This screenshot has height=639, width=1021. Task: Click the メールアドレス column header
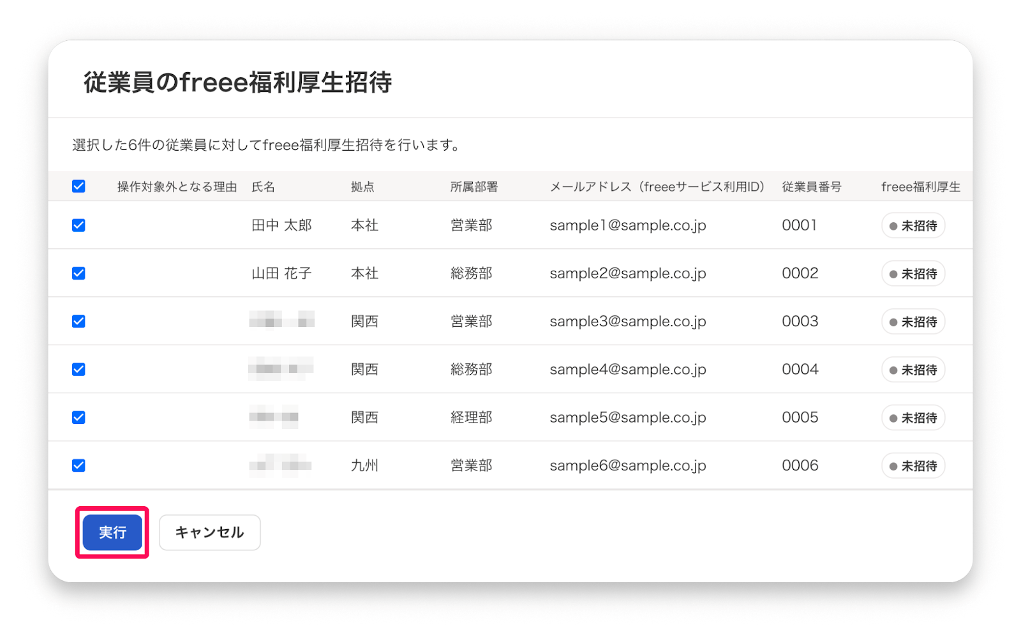click(657, 187)
